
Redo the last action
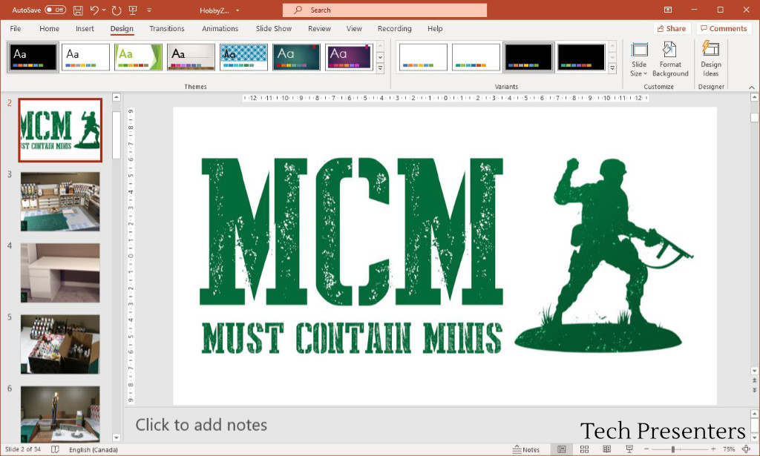pos(117,10)
